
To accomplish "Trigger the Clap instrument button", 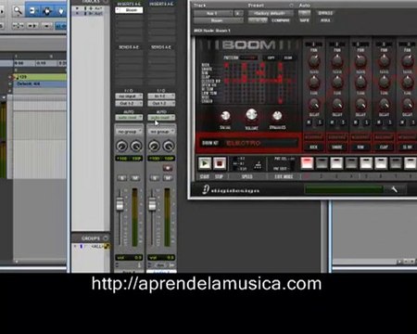I will pos(384,148).
